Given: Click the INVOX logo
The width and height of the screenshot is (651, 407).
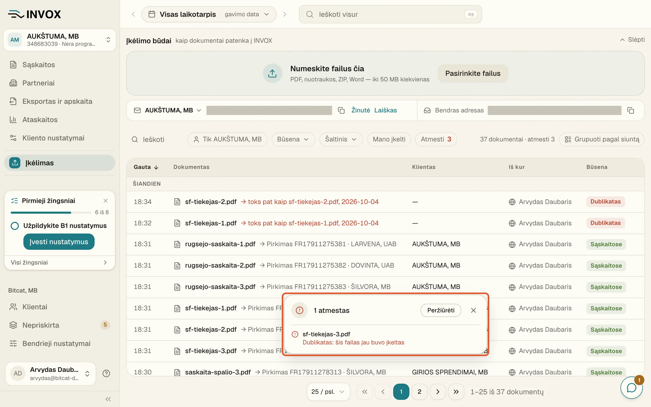Looking at the screenshot, I should 34,14.
